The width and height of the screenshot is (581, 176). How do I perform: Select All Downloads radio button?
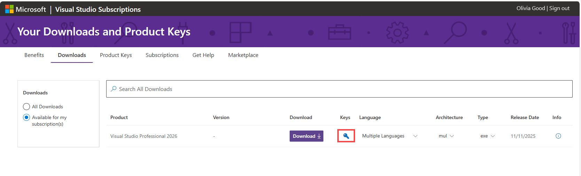tap(26, 107)
